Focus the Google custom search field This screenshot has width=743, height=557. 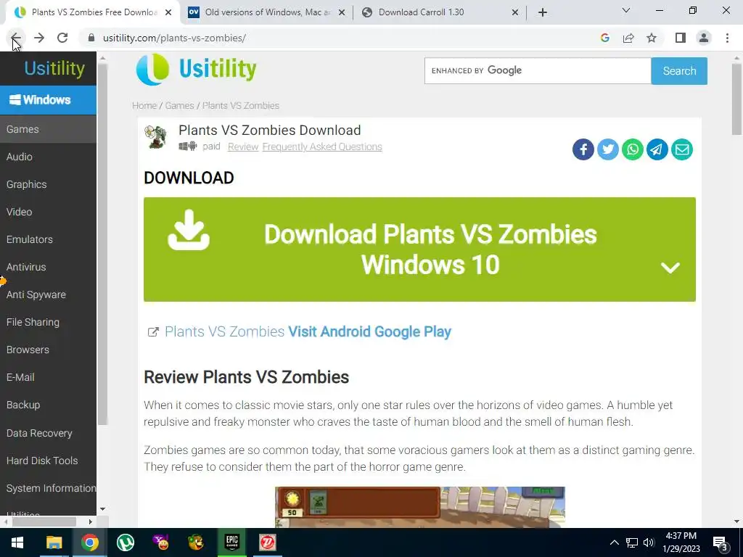pos(538,71)
